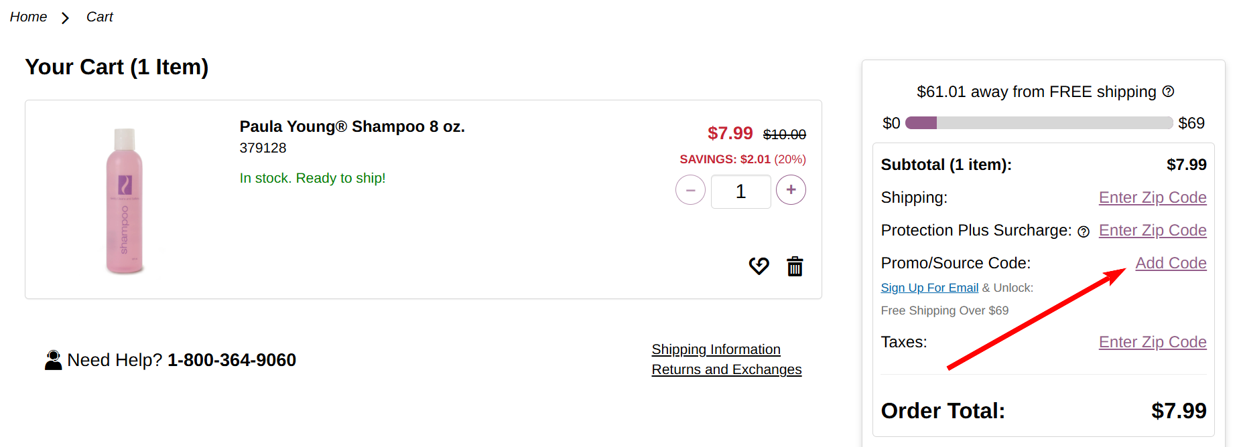Open the shampoo product thumbnail
The width and height of the screenshot is (1239, 447).
tap(125, 200)
